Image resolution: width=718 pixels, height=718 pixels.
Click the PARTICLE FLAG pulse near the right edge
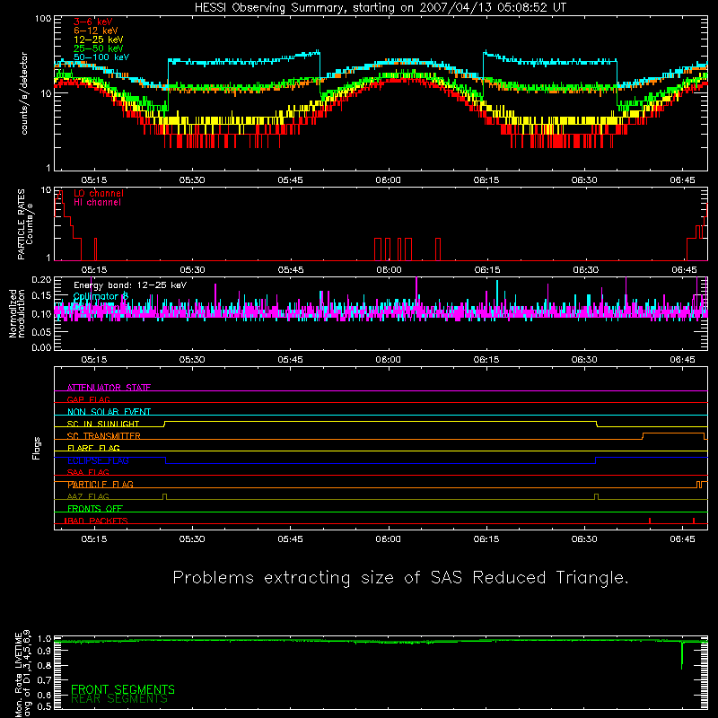[x=699, y=485]
